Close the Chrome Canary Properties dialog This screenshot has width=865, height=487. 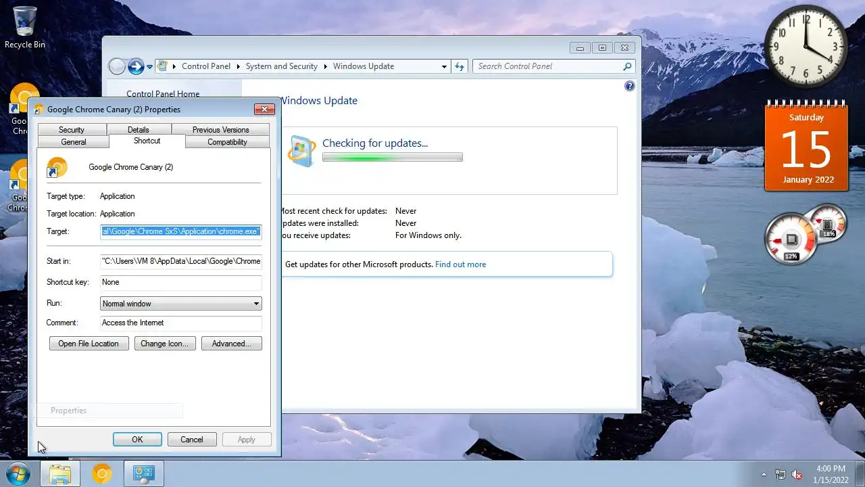264,109
